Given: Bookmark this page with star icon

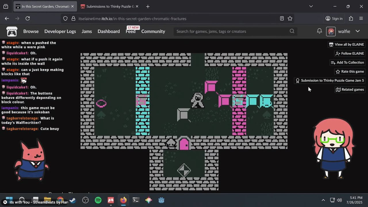Looking at the screenshot, I should pos(290,18).
